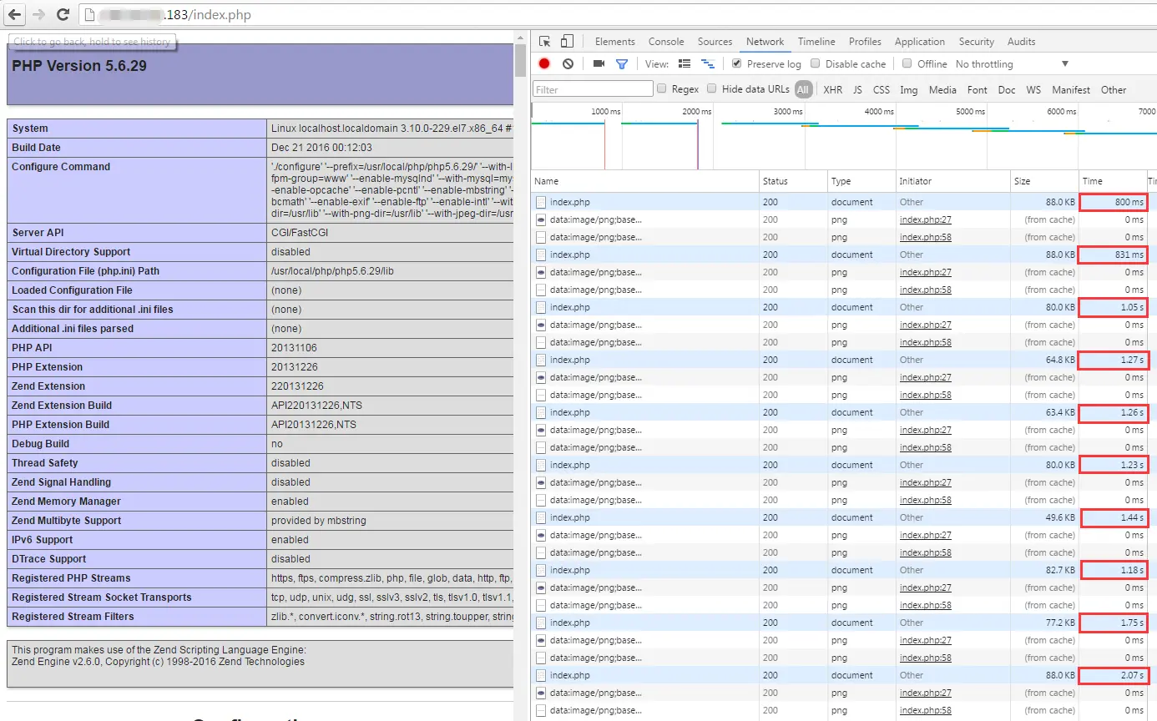Check the Offline checkbox
This screenshot has width=1157, height=721.
(907, 63)
